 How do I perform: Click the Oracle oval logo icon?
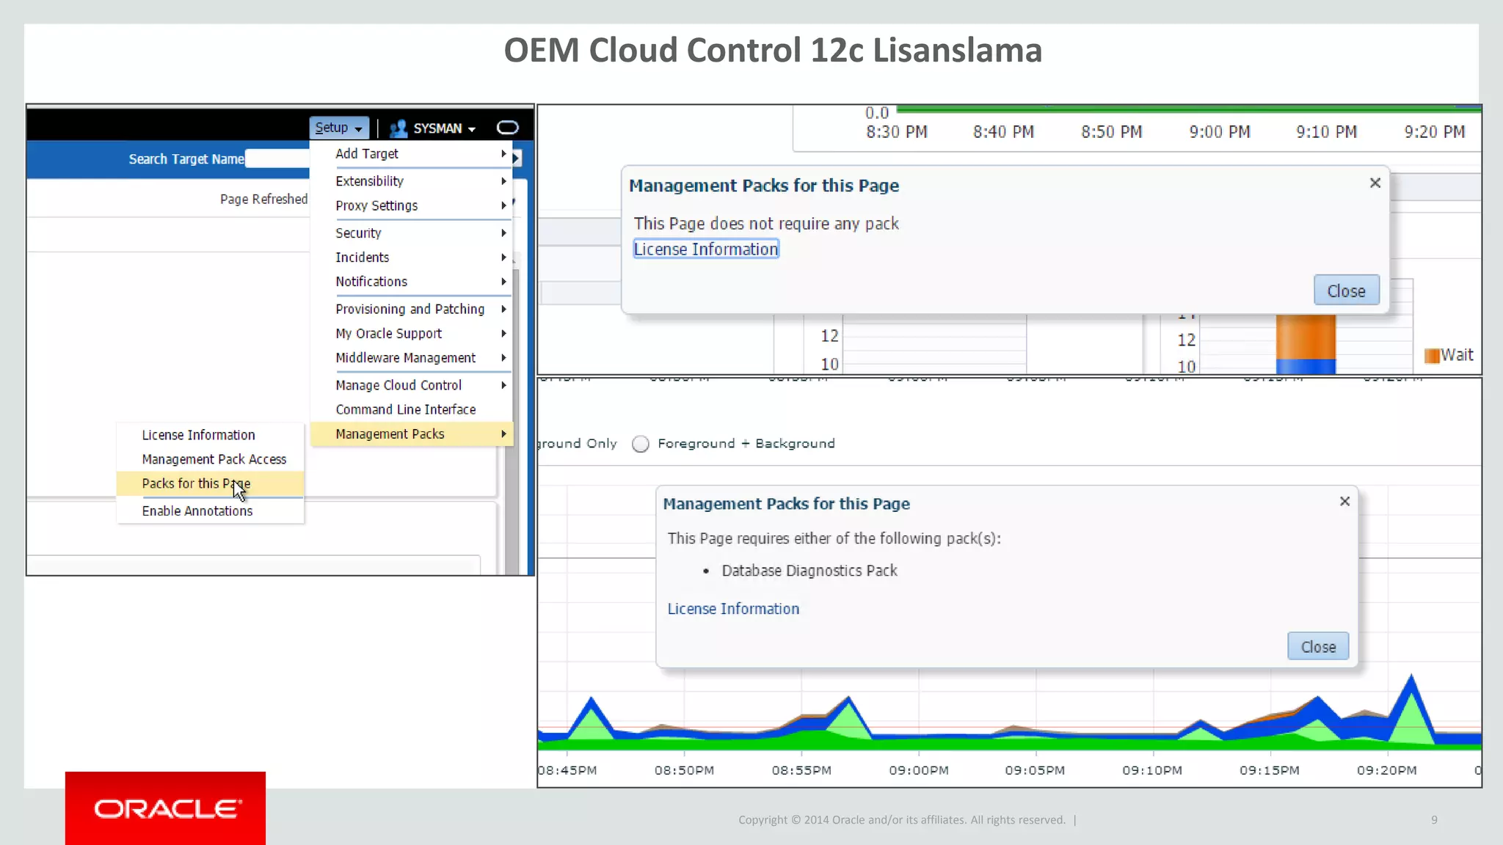click(507, 128)
